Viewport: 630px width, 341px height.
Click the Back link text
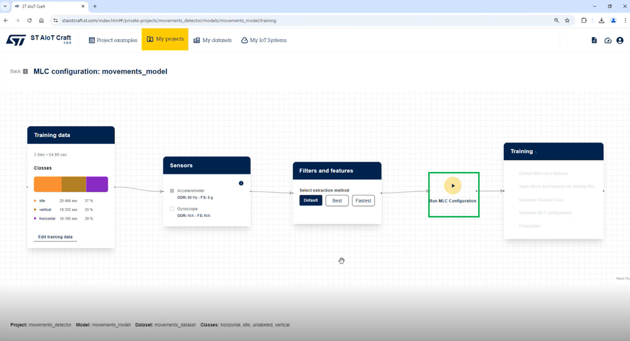point(15,71)
